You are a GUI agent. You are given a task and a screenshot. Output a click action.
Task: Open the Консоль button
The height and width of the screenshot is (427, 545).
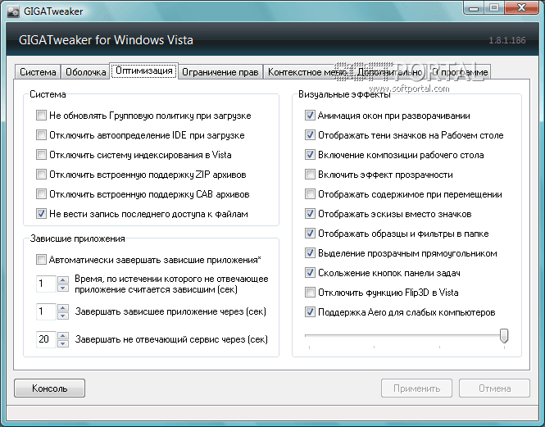[49, 388]
